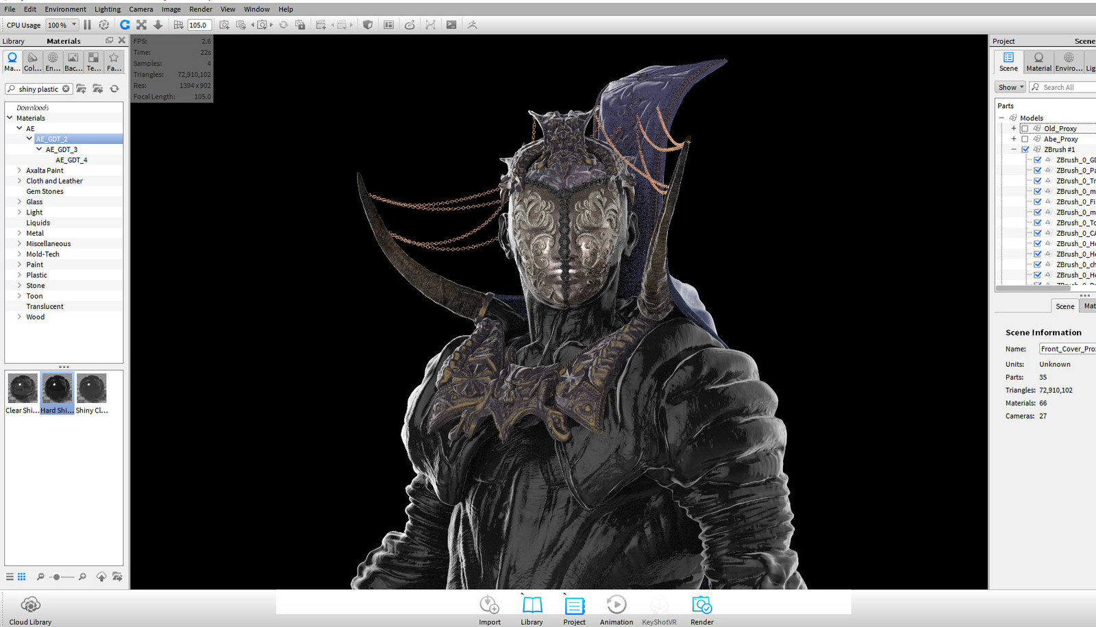Clear the shiny plastic search text
Viewport: 1096px width, 627px height.
[66, 88]
